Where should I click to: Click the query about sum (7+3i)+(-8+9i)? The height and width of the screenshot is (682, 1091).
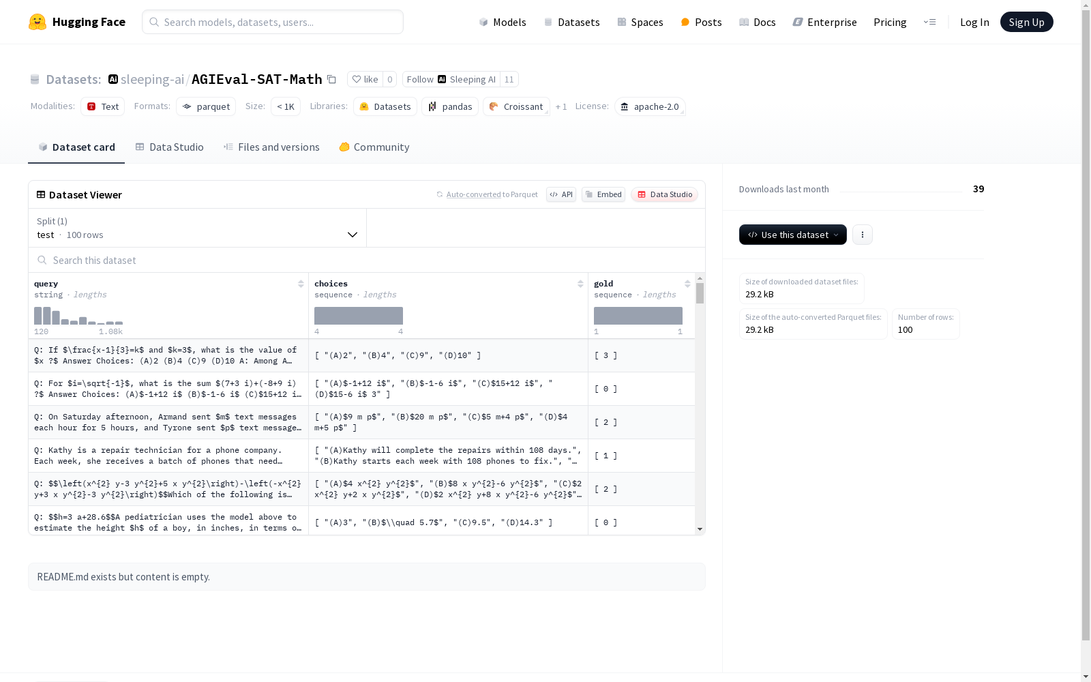tap(168, 389)
